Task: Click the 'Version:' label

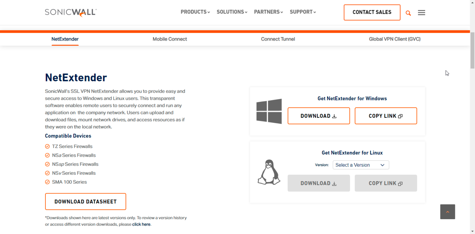Action: [322, 165]
